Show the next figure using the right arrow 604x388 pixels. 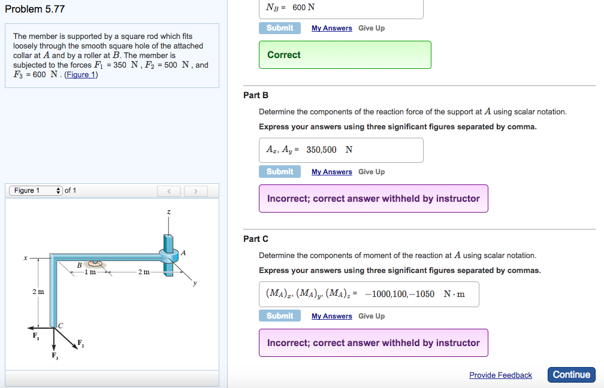(195, 190)
